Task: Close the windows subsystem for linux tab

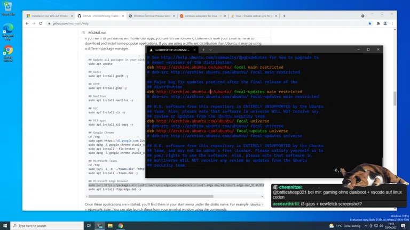Action: tap(225, 16)
